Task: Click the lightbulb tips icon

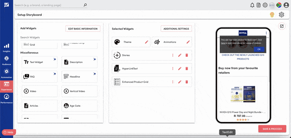Action: click(x=272, y=15)
